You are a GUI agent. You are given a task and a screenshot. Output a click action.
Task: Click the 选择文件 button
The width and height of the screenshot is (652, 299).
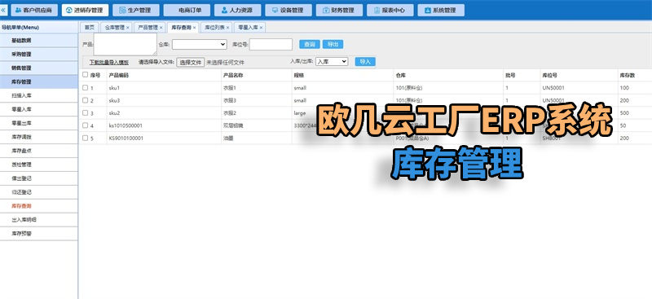click(191, 63)
